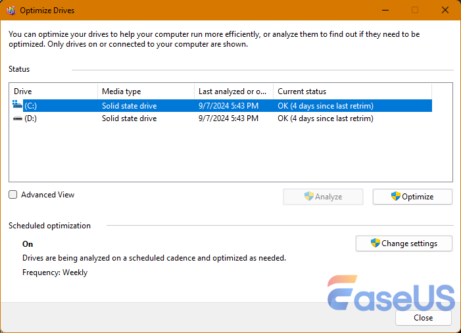Click the shield icon on the Analyze button
461x333 pixels.
[x=309, y=196]
